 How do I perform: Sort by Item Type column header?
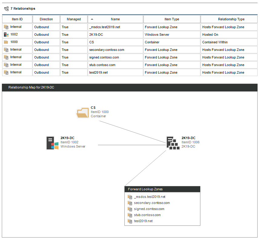coord(172,19)
